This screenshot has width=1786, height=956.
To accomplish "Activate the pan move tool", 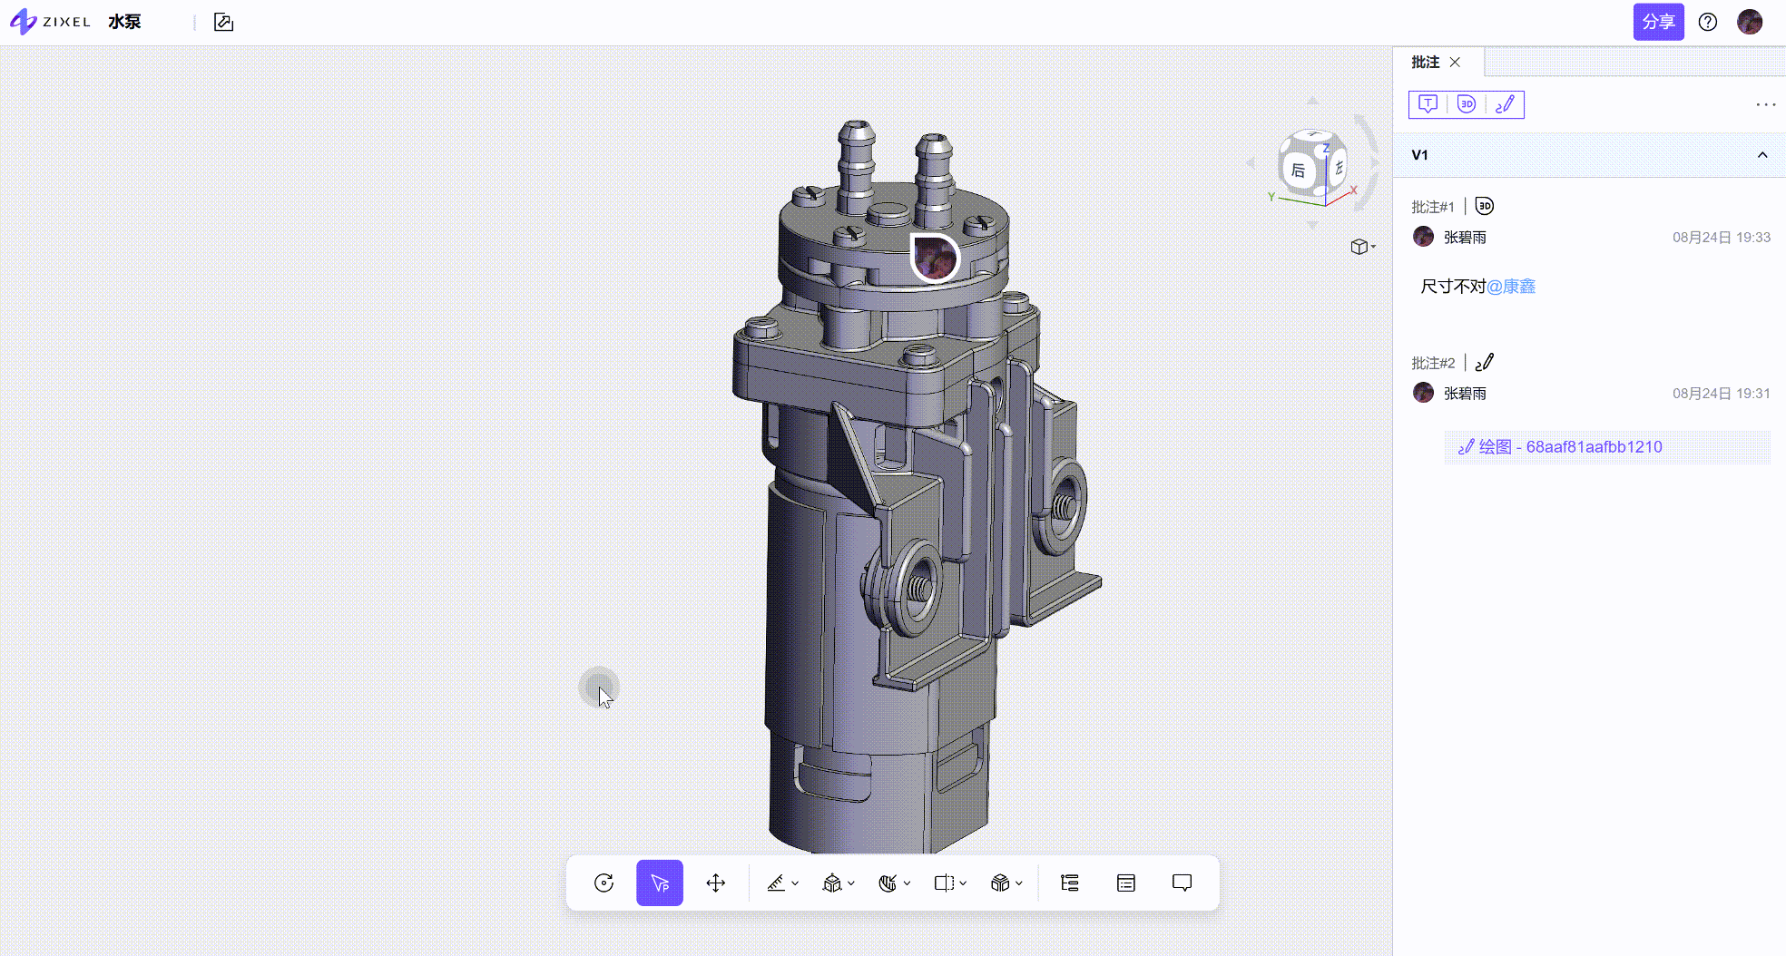I will click(x=716, y=883).
